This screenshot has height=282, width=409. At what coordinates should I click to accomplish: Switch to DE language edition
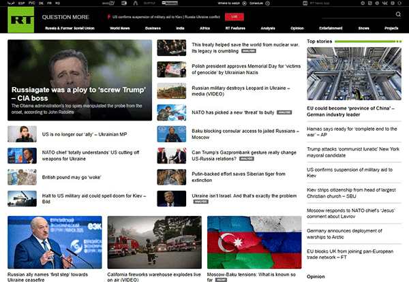pyautogui.click(x=41, y=3)
